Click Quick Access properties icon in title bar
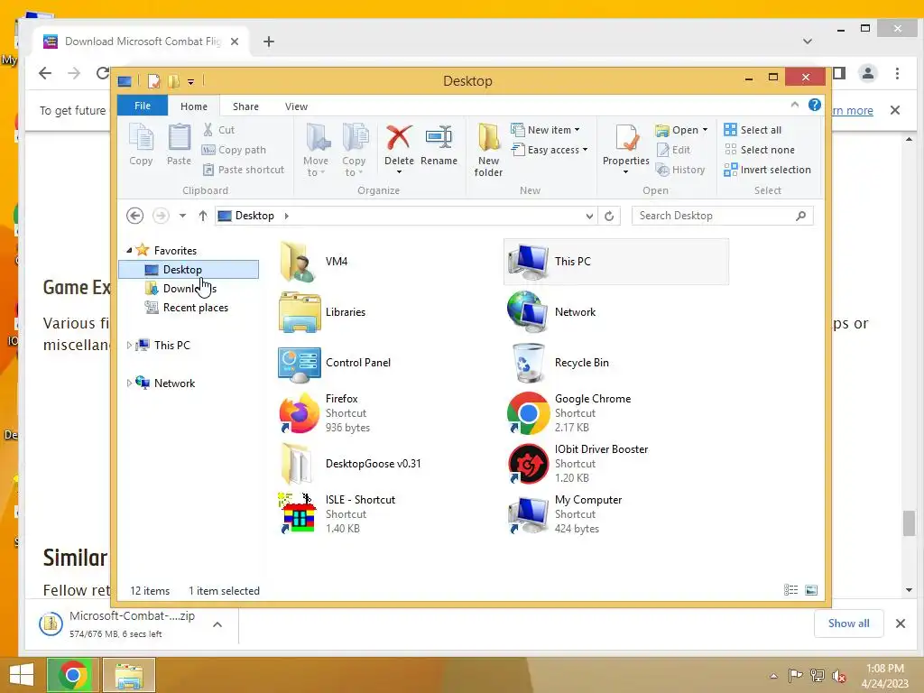This screenshot has height=693, width=924. [153, 80]
